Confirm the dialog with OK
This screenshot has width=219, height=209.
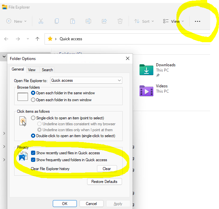(65, 203)
